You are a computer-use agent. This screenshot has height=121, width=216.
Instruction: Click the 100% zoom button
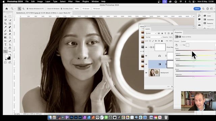[x=77, y=9]
